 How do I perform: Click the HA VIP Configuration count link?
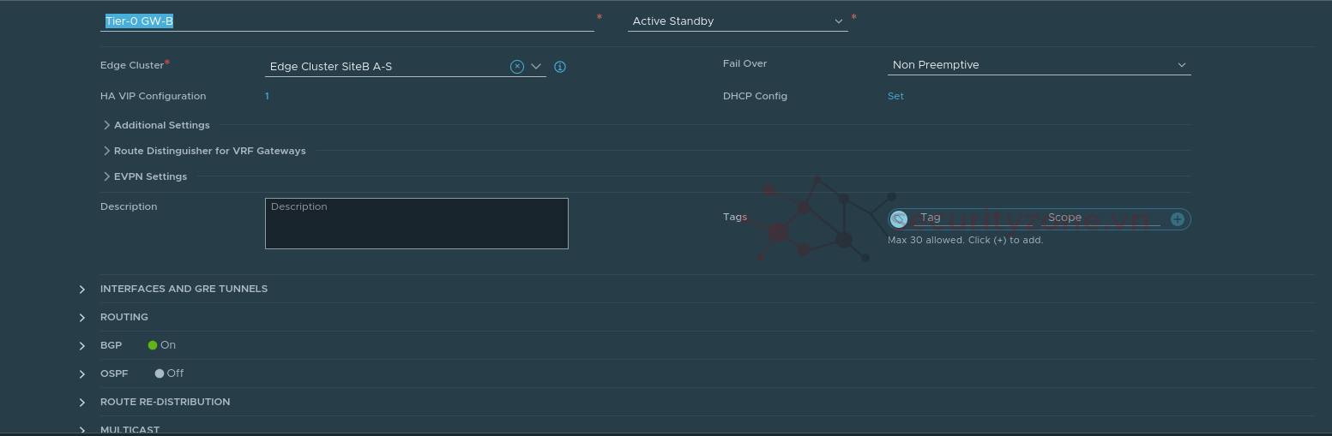[x=267, y=96]
